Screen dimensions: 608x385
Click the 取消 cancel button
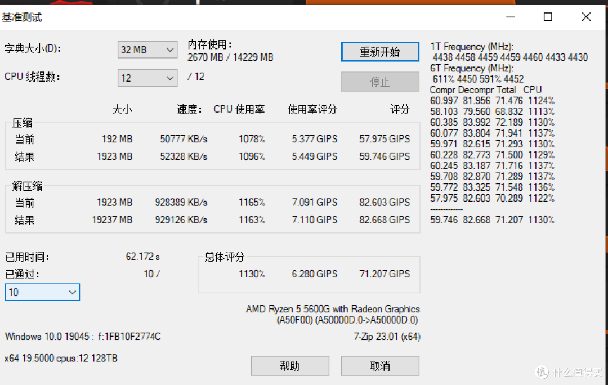pyautogui.click(x=379, y=365)
